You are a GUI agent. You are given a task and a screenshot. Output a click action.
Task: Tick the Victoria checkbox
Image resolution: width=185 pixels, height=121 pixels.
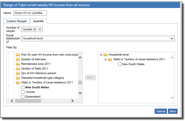23,92
